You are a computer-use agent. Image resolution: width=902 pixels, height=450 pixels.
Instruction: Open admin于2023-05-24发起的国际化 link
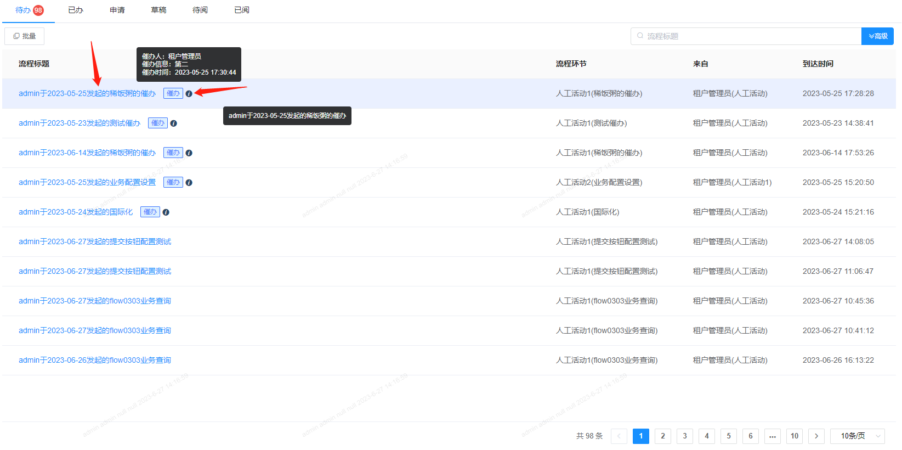(x=76, y=212)
